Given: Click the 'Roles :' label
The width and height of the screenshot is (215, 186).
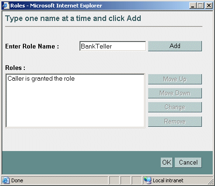Looking at the screenshot, I should click(x=15, y=68).
